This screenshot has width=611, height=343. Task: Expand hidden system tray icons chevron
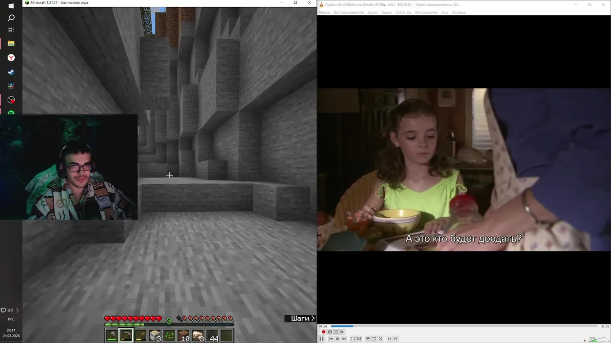pos(17,310)
